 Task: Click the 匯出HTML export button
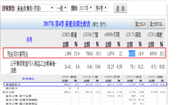pos(156,24)
